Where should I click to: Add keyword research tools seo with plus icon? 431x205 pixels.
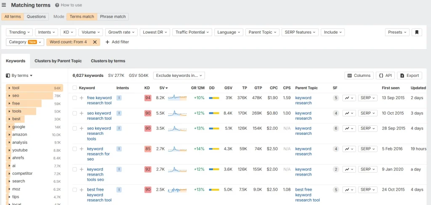pyautogui.click(x=81, y=169)
